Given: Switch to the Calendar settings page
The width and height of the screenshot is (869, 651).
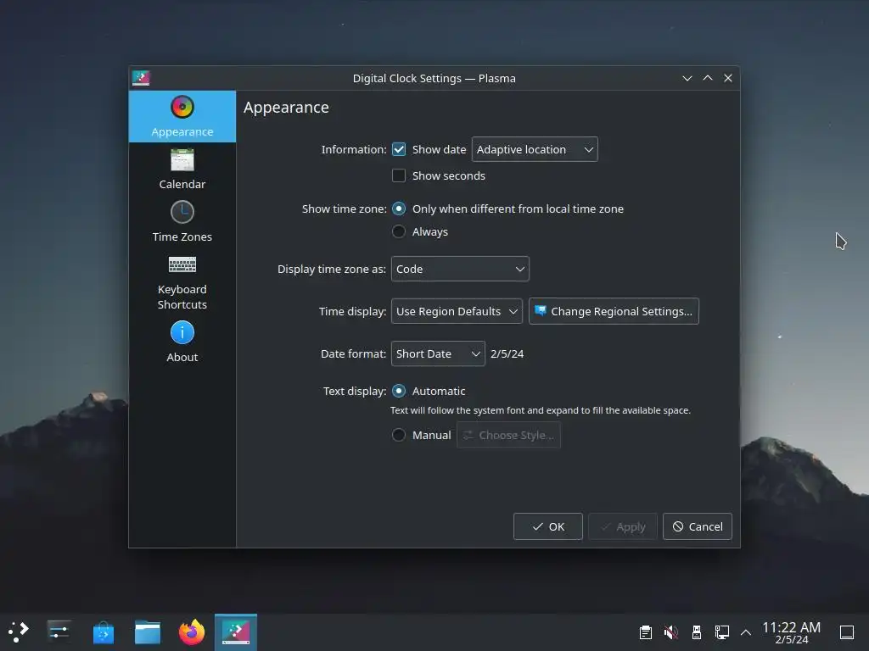Looking at the screenshot, I should 182,170.
